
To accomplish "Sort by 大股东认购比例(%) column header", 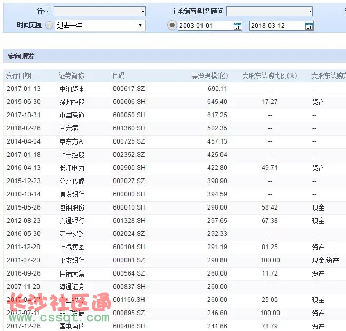I will tap(270, 75).
